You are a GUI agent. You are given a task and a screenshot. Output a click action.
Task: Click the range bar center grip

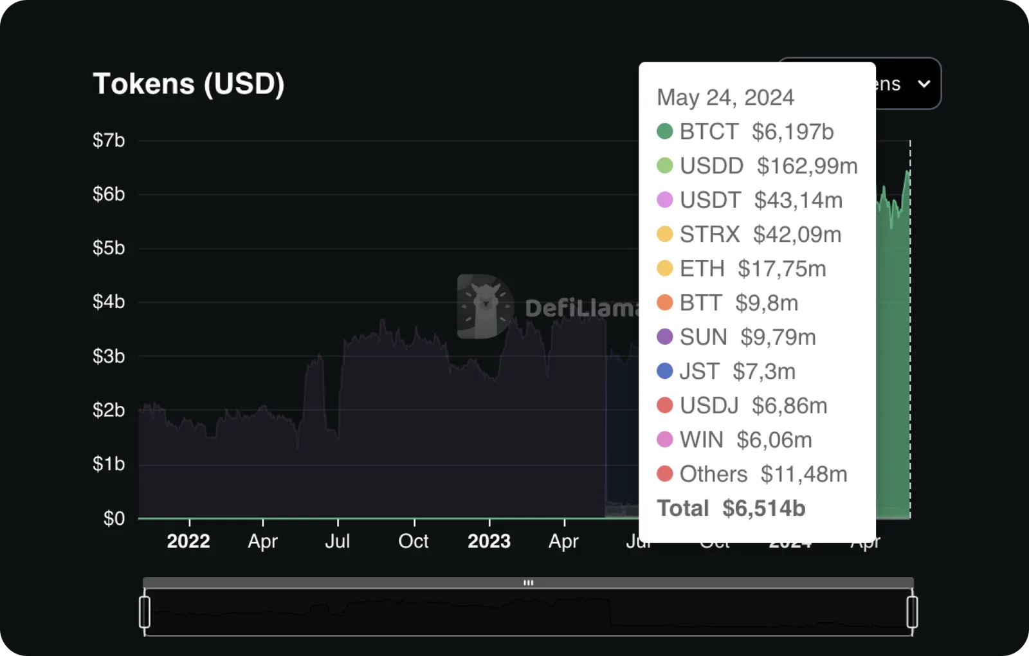[x=528, y=583]
